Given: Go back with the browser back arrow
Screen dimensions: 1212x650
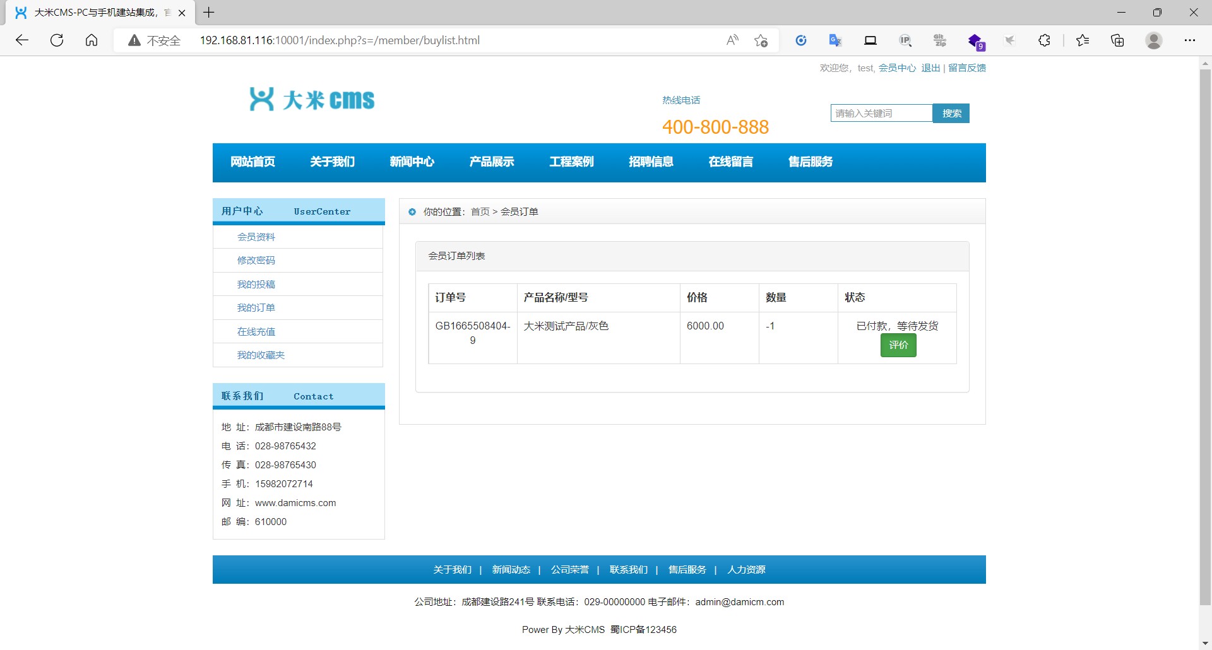Looking at the screenshot, I should [22, 40].
